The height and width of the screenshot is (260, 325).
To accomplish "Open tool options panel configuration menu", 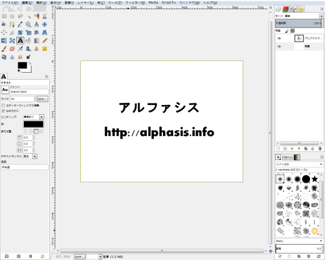I will 47,76.
